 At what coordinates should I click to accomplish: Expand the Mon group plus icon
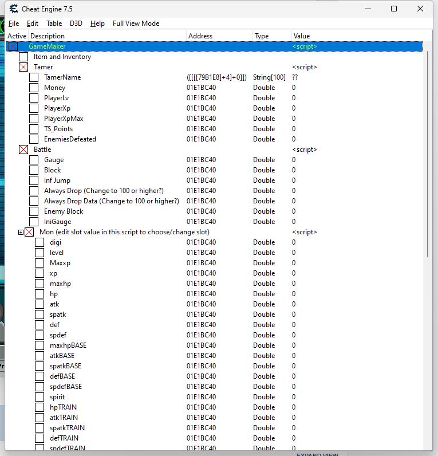coord(21,232)
